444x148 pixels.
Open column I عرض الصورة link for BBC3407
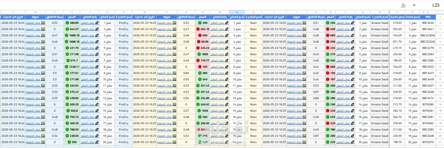coord(295,73)
